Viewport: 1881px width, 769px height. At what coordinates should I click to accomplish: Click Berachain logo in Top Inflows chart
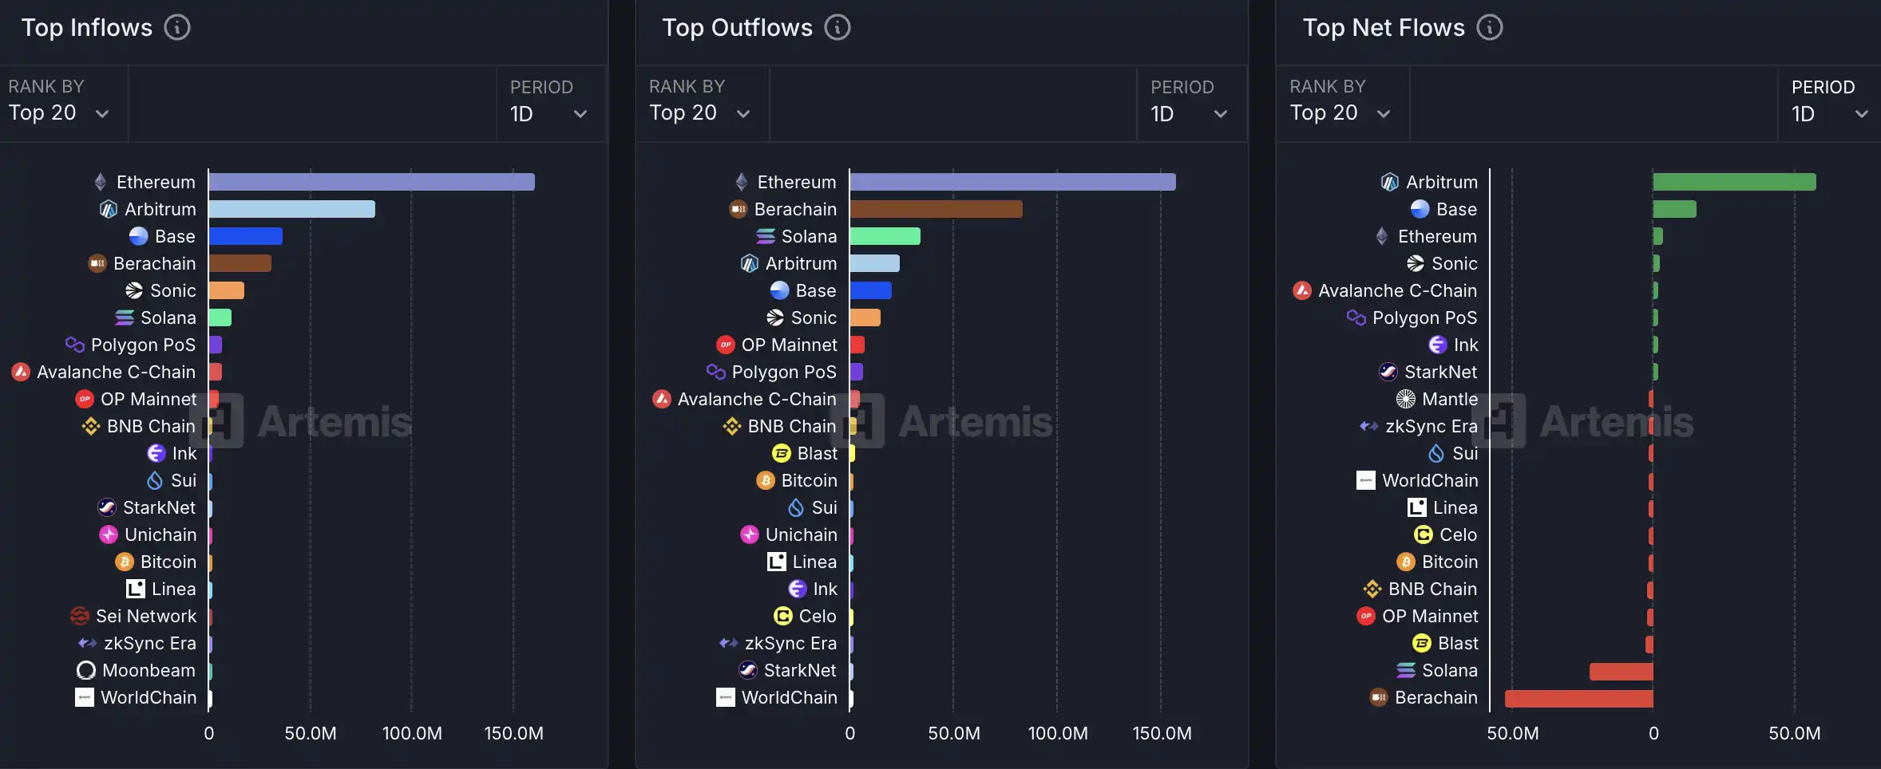point(97,263)
